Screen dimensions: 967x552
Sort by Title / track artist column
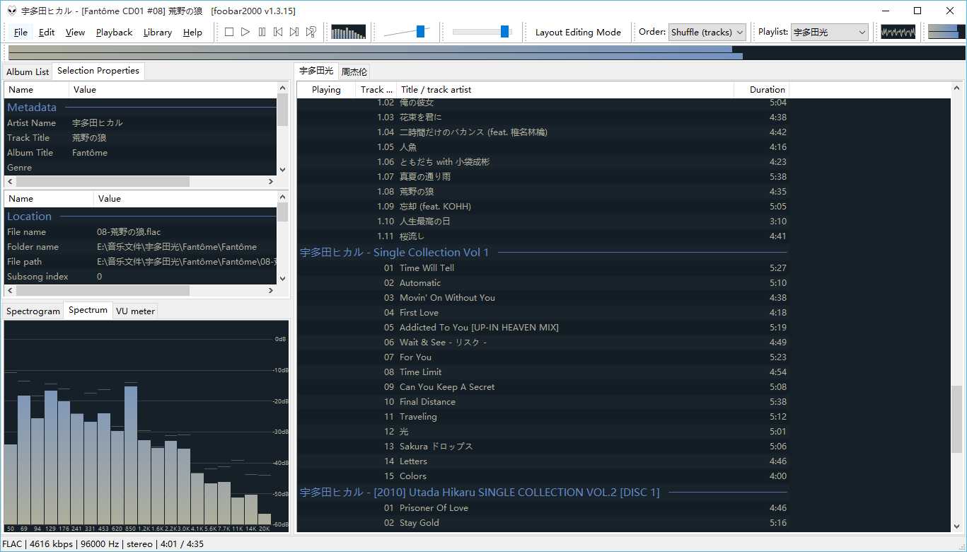(x=564, y=89)
